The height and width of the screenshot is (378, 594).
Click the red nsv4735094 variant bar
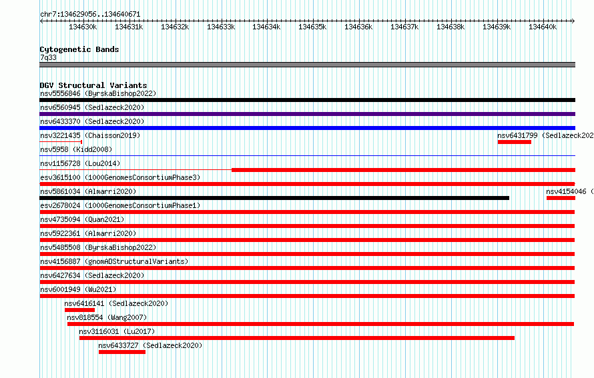[307, 226]
